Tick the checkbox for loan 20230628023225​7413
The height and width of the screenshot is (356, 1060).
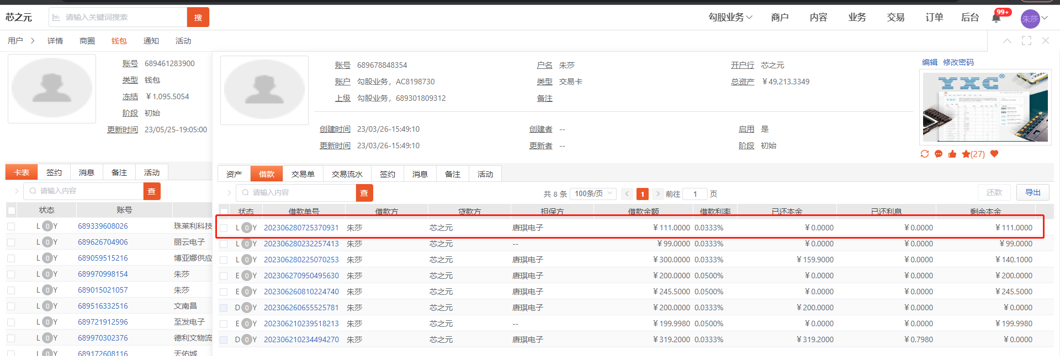224,244
